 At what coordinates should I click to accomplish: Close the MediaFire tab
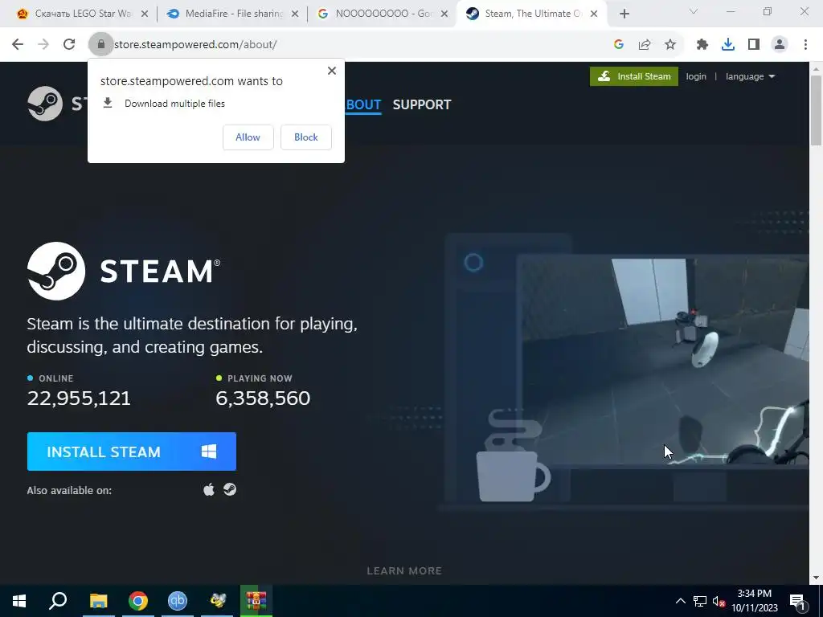click(295, 14)
